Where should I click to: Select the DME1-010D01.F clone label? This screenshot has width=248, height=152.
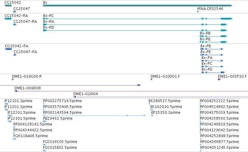pos(165,76)
